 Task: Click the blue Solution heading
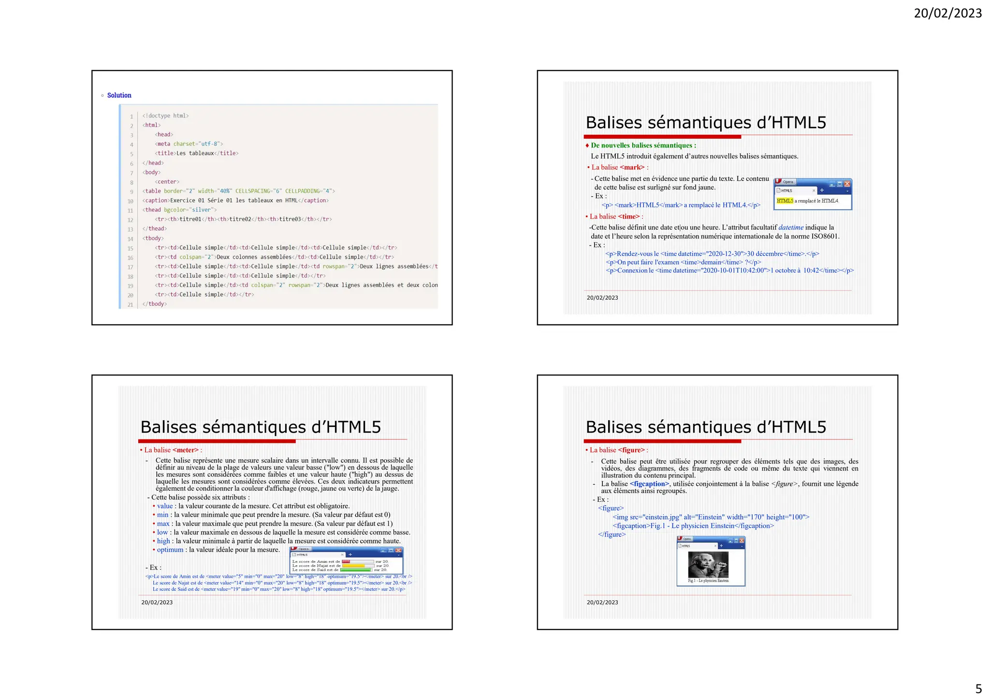(119, 95)
